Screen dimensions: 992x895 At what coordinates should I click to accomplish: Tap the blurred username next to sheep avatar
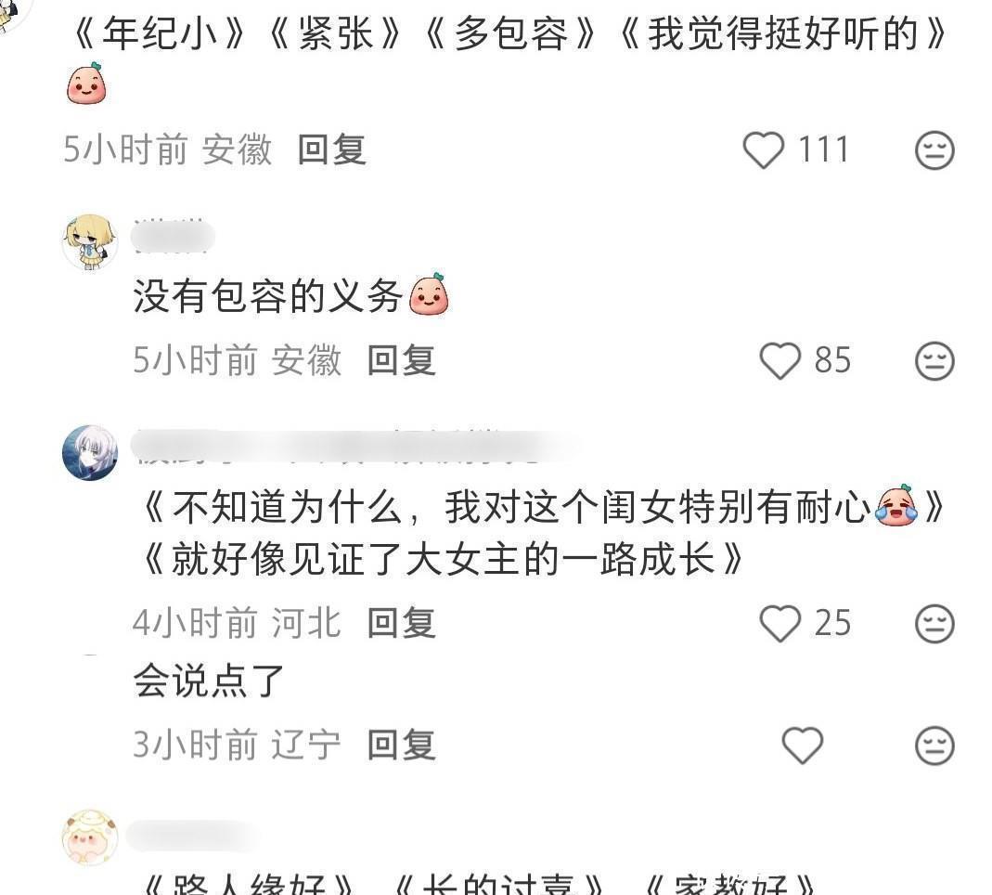[x=192, y=836]
